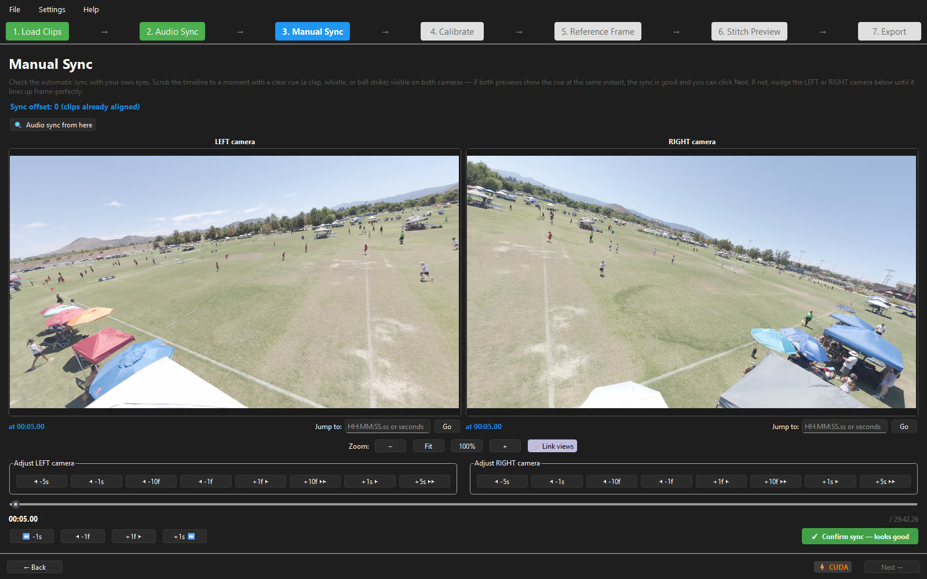Select the 3. Manual Sync step
This screenshot has height=579, width=927.
click(x=312, y=31)
